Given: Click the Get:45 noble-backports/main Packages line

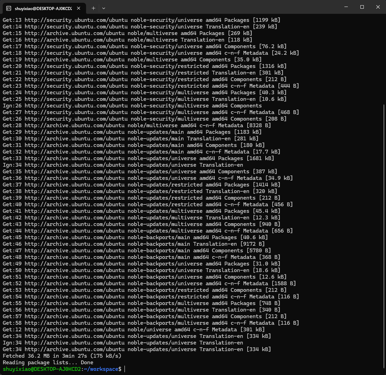Looking at the screenshot, I should coord(135,237).
